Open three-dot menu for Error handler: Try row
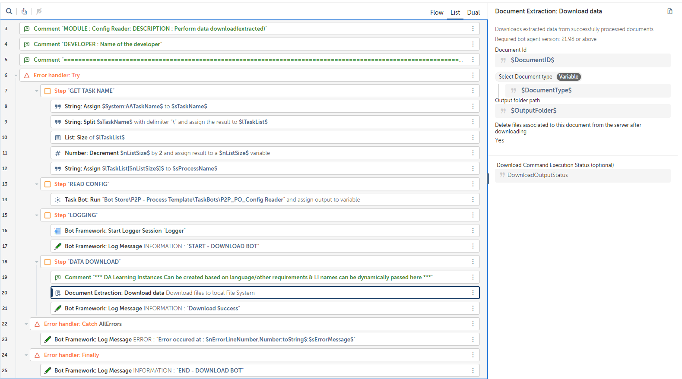Image resolution: width=682 pixels, height=379 pixels. click(x=473, y=75)
